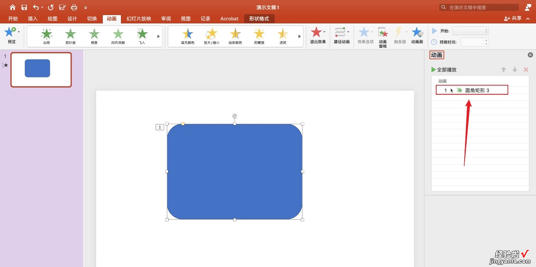Open the 开始 timing dropdown

470,31
